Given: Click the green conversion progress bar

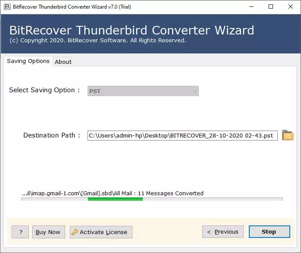Looking at the screenshot, I should 115,199.
